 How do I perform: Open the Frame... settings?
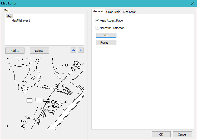[106, 43]
